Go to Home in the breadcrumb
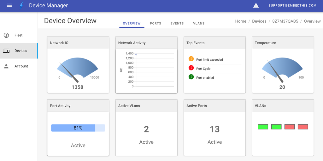 (241, 21)
